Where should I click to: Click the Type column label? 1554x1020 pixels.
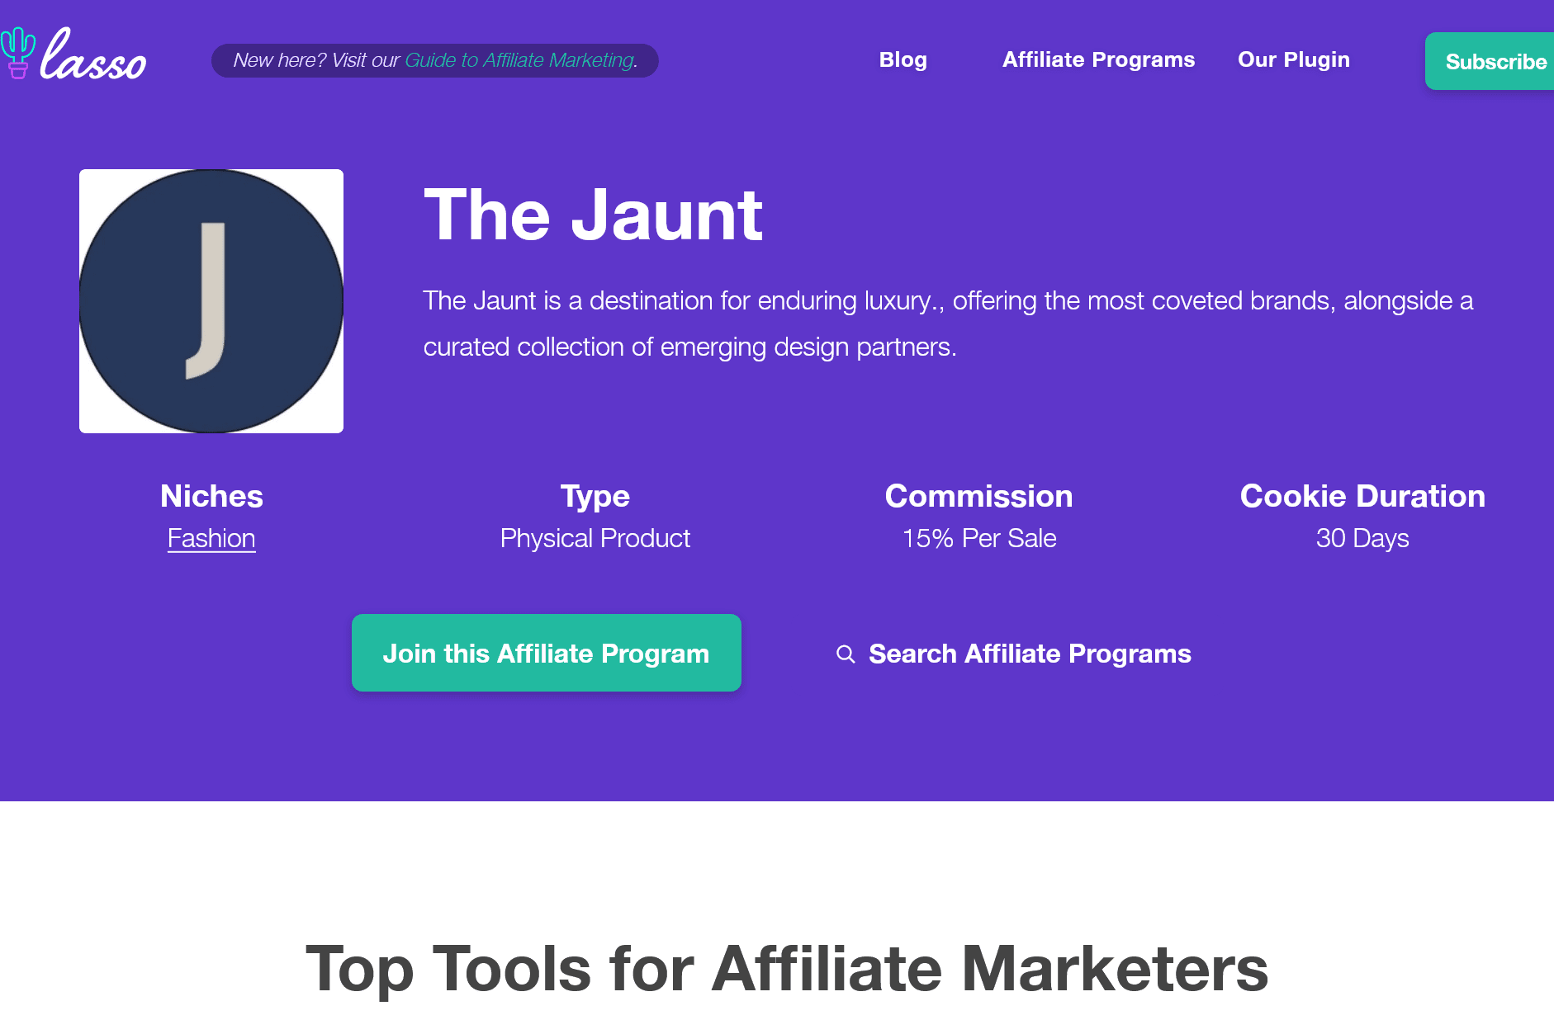point(595,497)
